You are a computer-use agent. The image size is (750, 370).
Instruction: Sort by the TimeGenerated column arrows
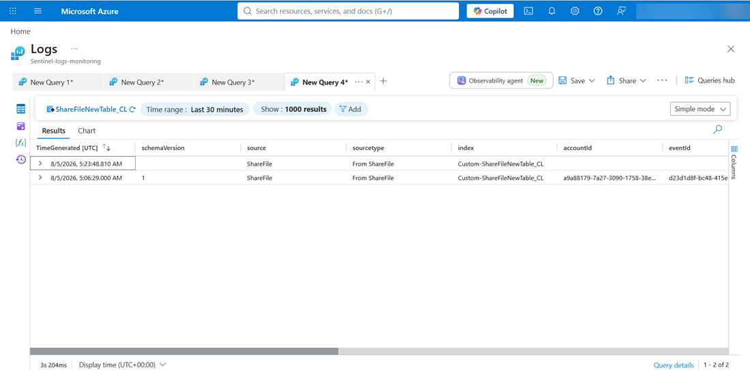106,148
